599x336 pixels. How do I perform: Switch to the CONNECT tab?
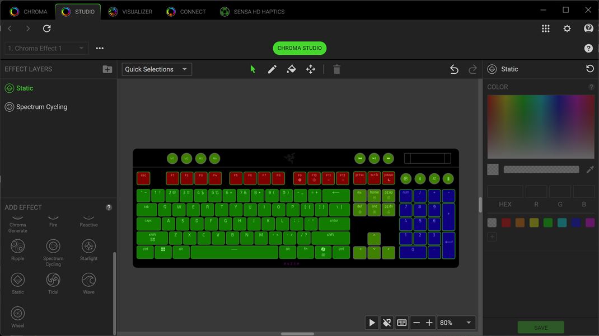click(186, 11)
